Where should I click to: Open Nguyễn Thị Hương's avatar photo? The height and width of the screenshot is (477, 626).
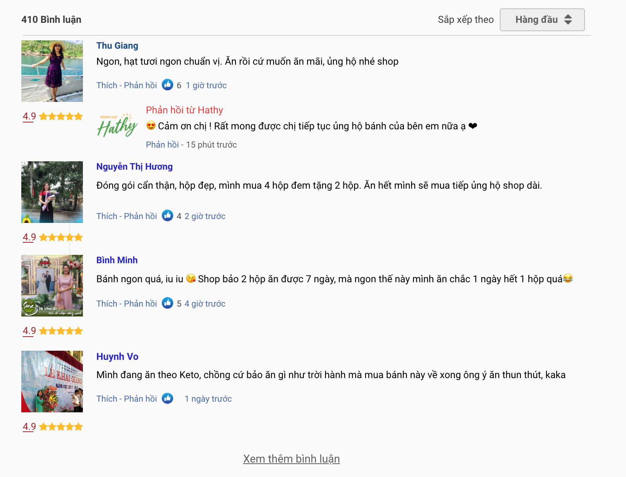(52, 192)
